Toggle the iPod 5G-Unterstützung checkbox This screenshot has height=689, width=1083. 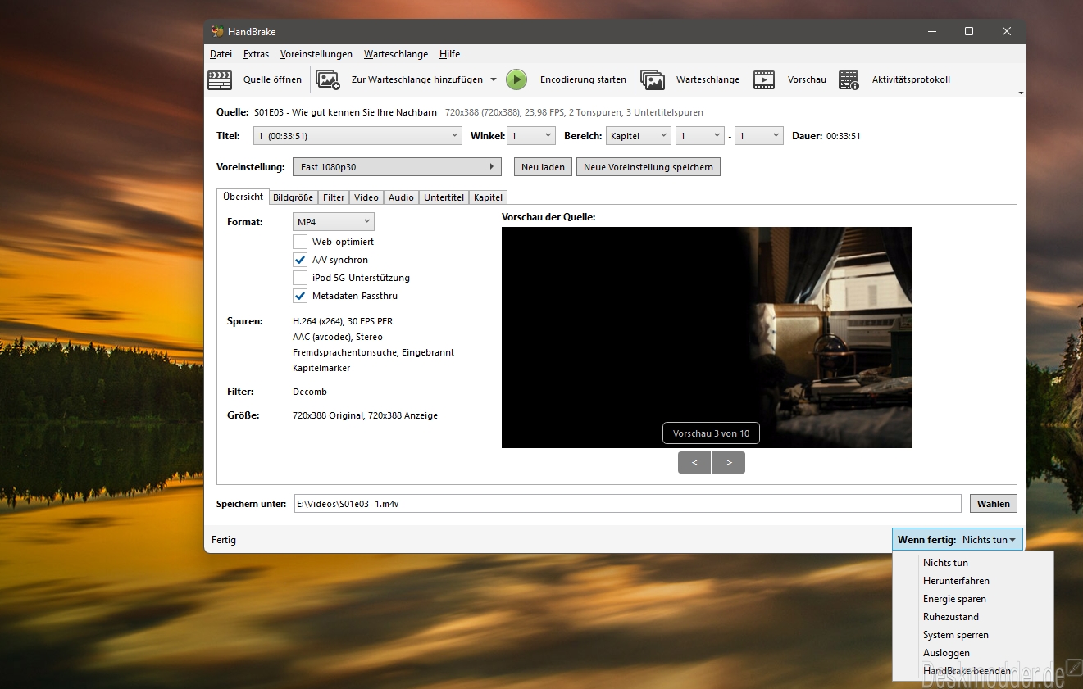pyautogui.click(x=300, y=278)
